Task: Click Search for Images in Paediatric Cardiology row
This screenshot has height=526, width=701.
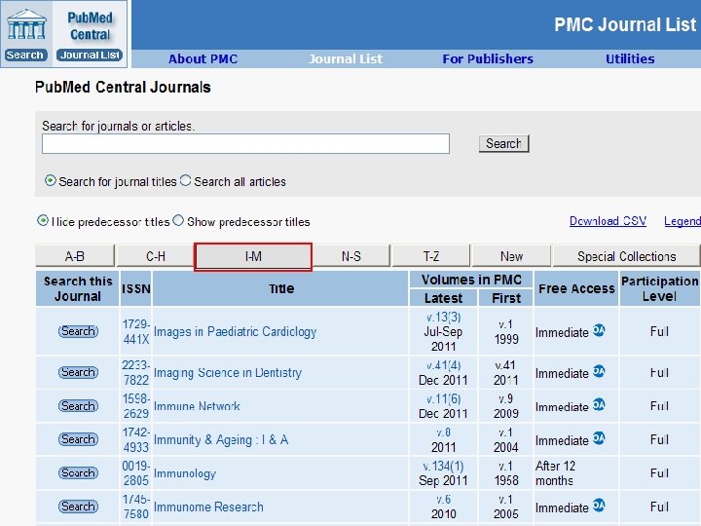Action: [78, 331]
